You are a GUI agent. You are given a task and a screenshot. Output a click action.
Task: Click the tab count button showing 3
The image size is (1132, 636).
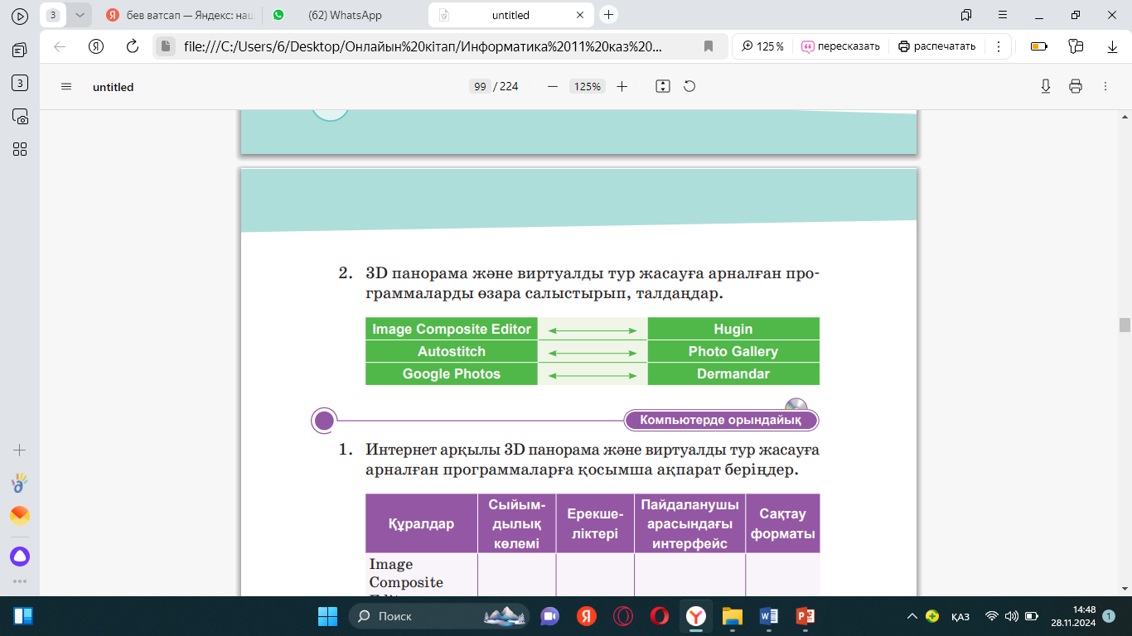click(53, 15)
